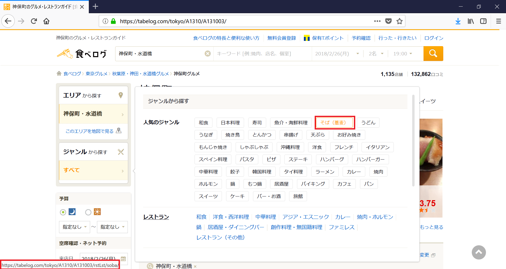This screenshot has height=269, width=506.
Task: Close the 神保町のグルメ tab
Action: click(82, 7)
